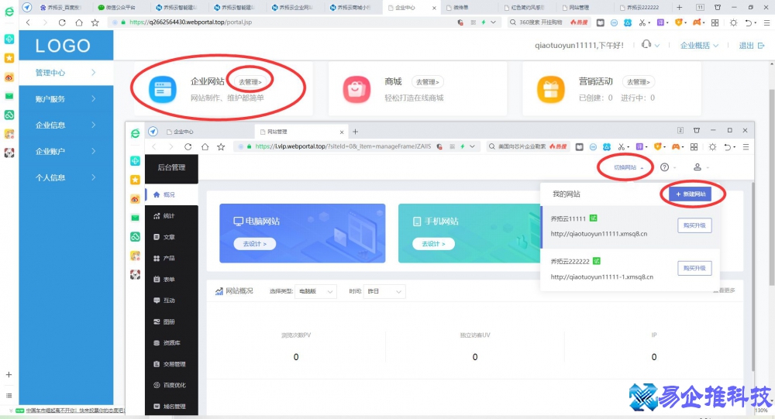Image resolution: width=775 pixels, height=419 pixels.
Task: Click outer browser back arrow
Action: point(28,22)
